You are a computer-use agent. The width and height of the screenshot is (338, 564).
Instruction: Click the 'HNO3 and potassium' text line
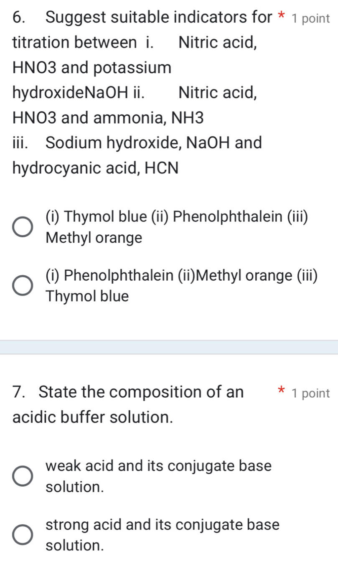tap(92, 68)
